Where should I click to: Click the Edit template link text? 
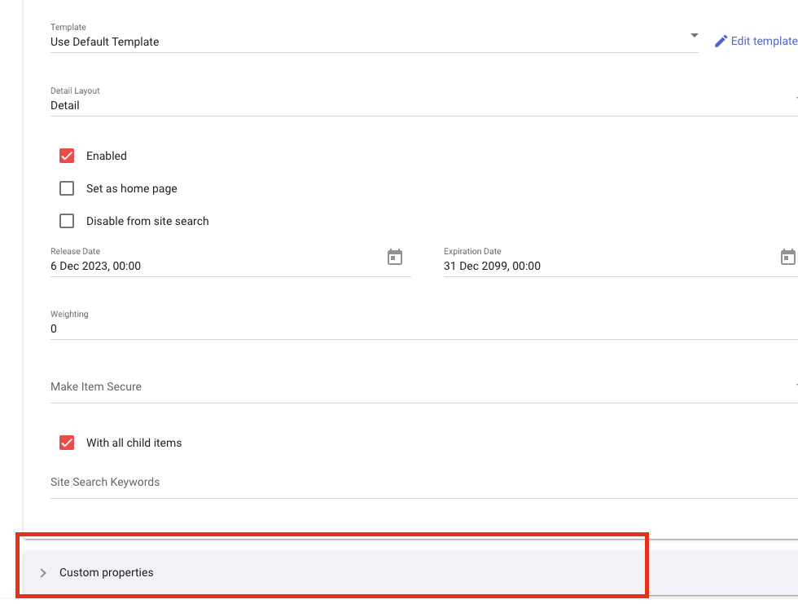click(x=764, y=42)
